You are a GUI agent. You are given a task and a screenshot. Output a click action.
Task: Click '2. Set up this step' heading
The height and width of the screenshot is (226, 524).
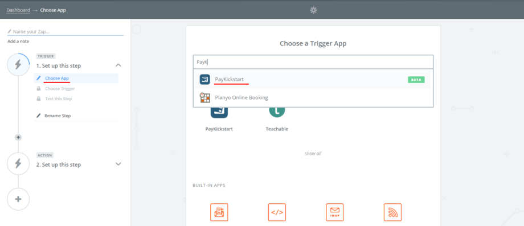pos(59,165)
